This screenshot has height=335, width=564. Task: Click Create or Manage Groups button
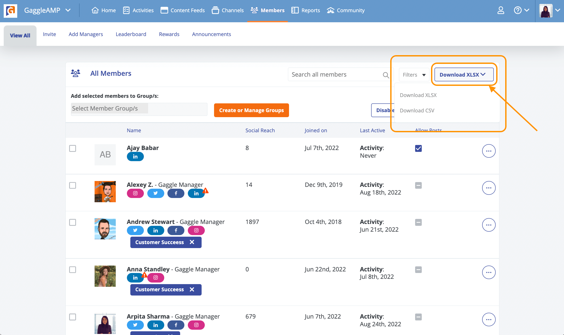coord(251,110)
